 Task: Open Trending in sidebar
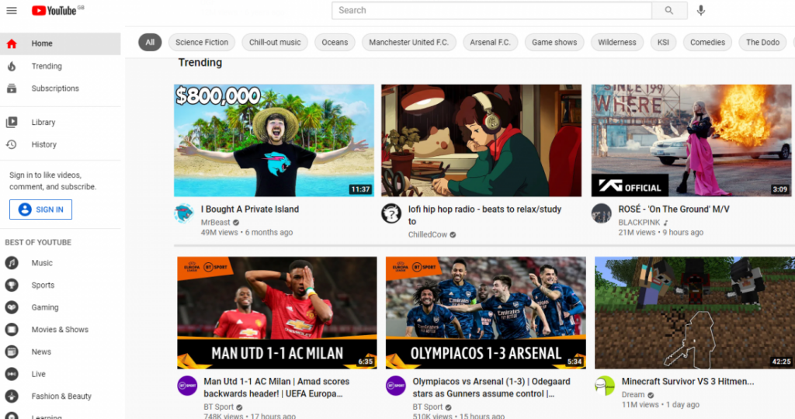point(61,66)
